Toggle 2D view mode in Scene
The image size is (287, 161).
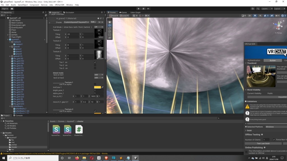coord(249,16)
